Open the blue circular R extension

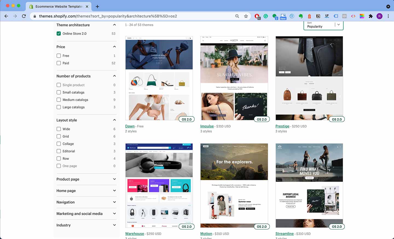click(292, 16)
